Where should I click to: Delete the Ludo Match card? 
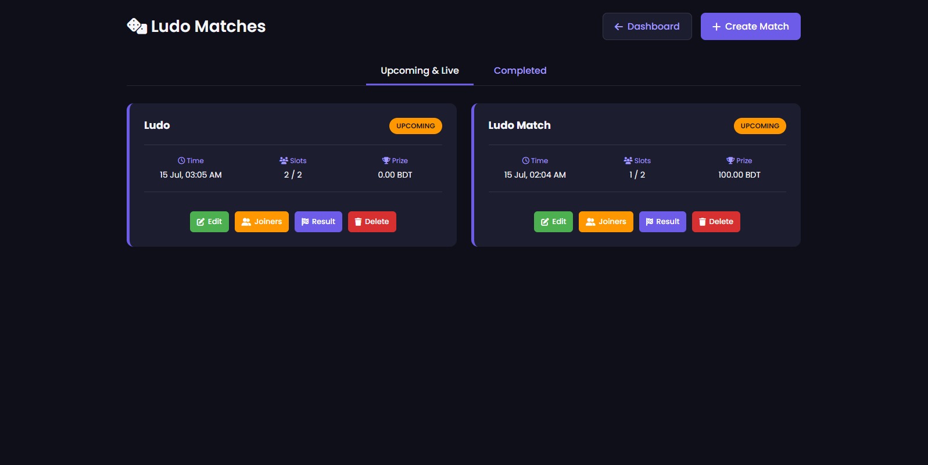[x=716, y=222]
